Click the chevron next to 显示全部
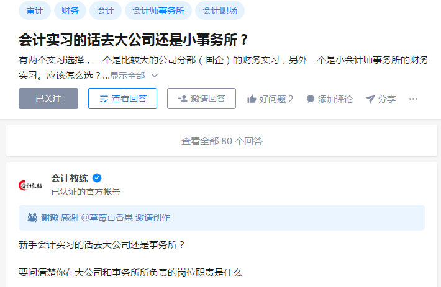The width and height of the screenshot is (441, 287). 155,76
